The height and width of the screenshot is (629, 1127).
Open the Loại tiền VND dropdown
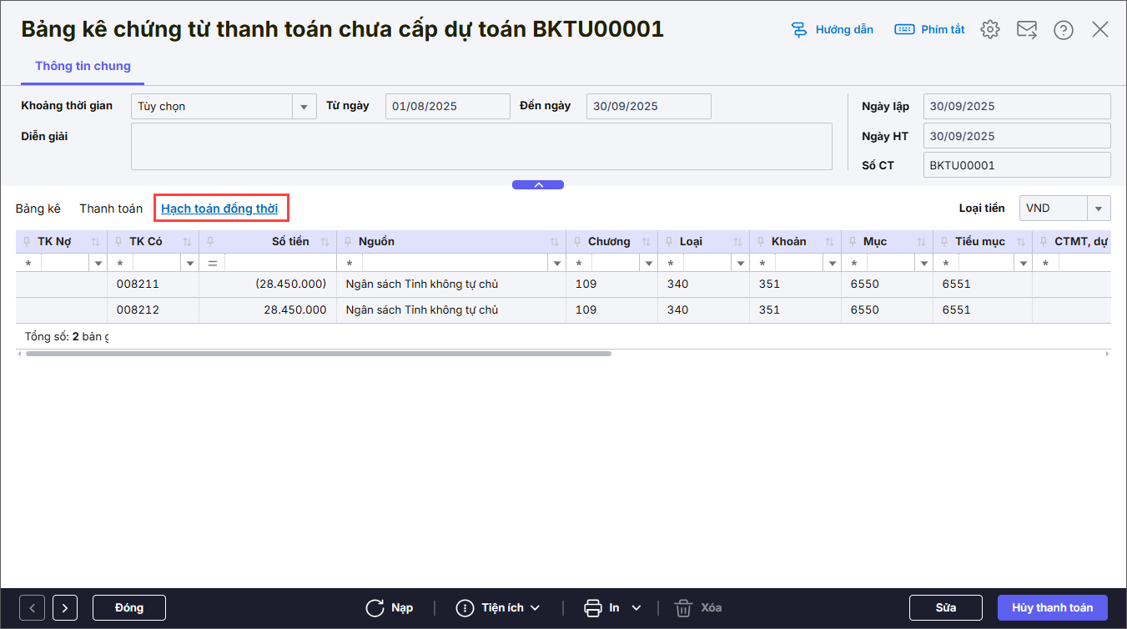point(1099,209)
